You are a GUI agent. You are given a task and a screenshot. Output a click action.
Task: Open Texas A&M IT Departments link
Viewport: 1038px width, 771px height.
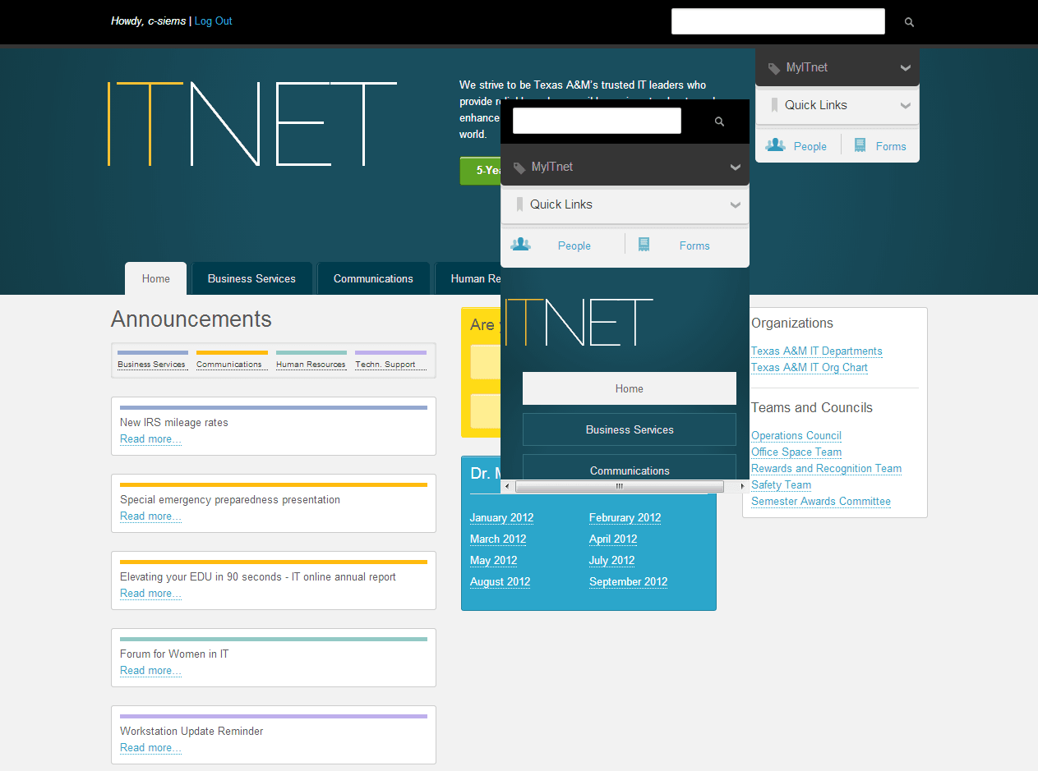816,351
